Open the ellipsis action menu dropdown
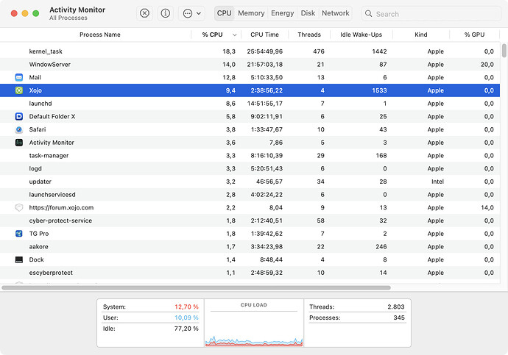This screenshot has width=508, height=355. click(x=191, y=13)
